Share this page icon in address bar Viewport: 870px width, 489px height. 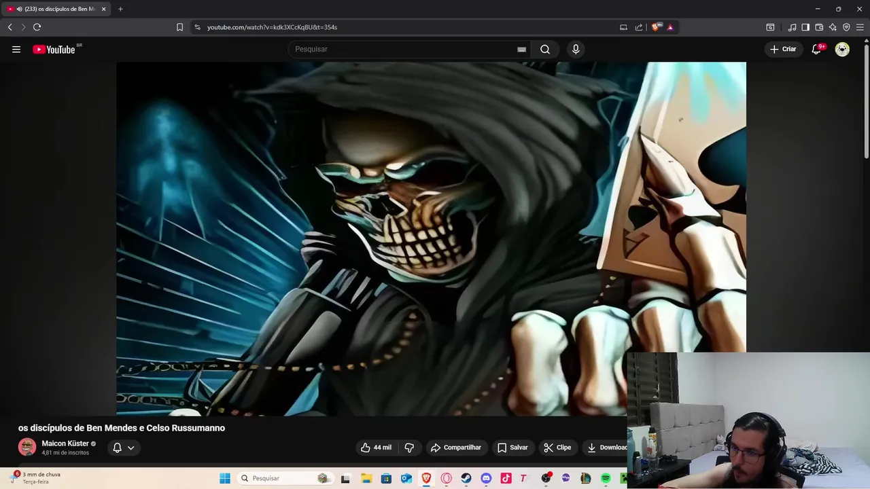639,27
